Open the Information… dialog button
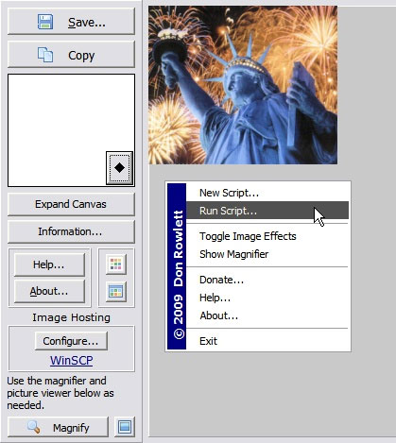Viewport: 396px width, 443px height. click(x=71, y=231)
